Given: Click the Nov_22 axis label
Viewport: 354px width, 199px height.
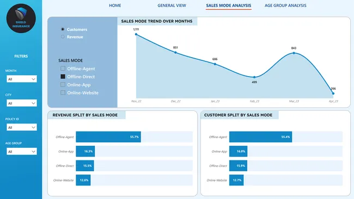Looking at the screenshot, I should pyautogui.click(x=136, y=101).
